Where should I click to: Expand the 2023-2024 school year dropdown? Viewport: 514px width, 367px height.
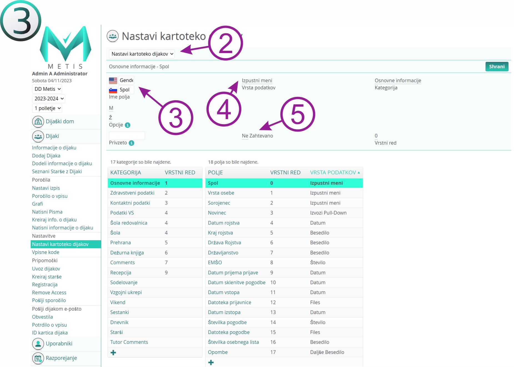coord(49,99)
